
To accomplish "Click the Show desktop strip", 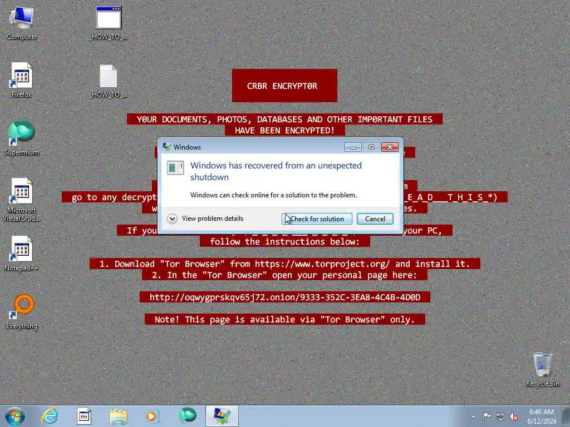I will (x=566, y=416).
